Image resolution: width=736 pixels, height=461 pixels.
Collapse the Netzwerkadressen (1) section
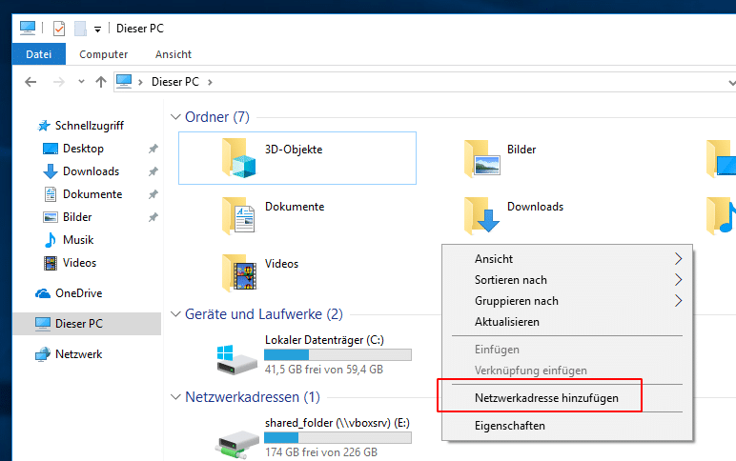(x=175, y=396)
